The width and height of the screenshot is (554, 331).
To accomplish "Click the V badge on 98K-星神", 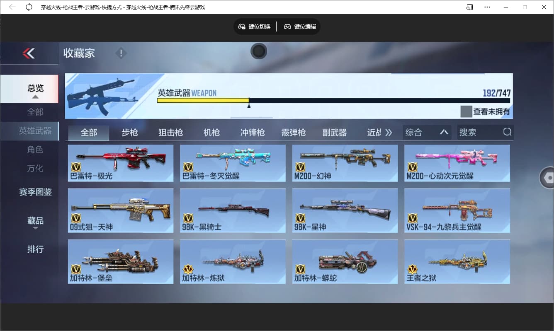I will [x=300, y=218].
